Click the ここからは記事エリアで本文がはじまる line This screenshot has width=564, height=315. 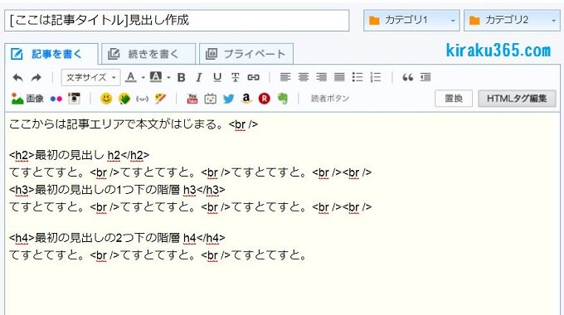click(134, 124)
